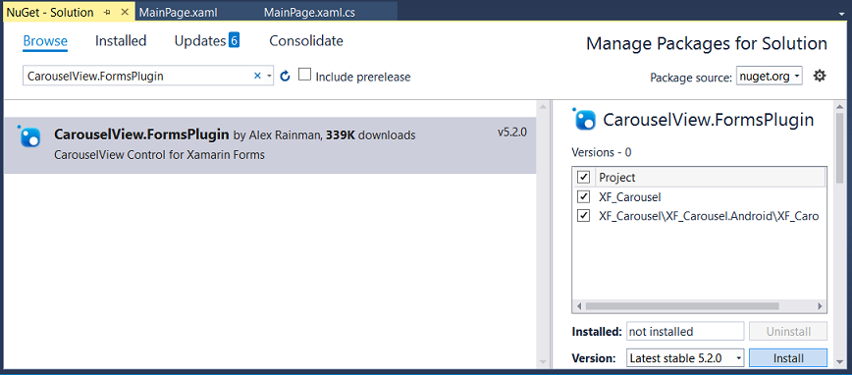
Task: Open NuGet settings gear icon
Action: pyautogui.click(x=820, y=76)
